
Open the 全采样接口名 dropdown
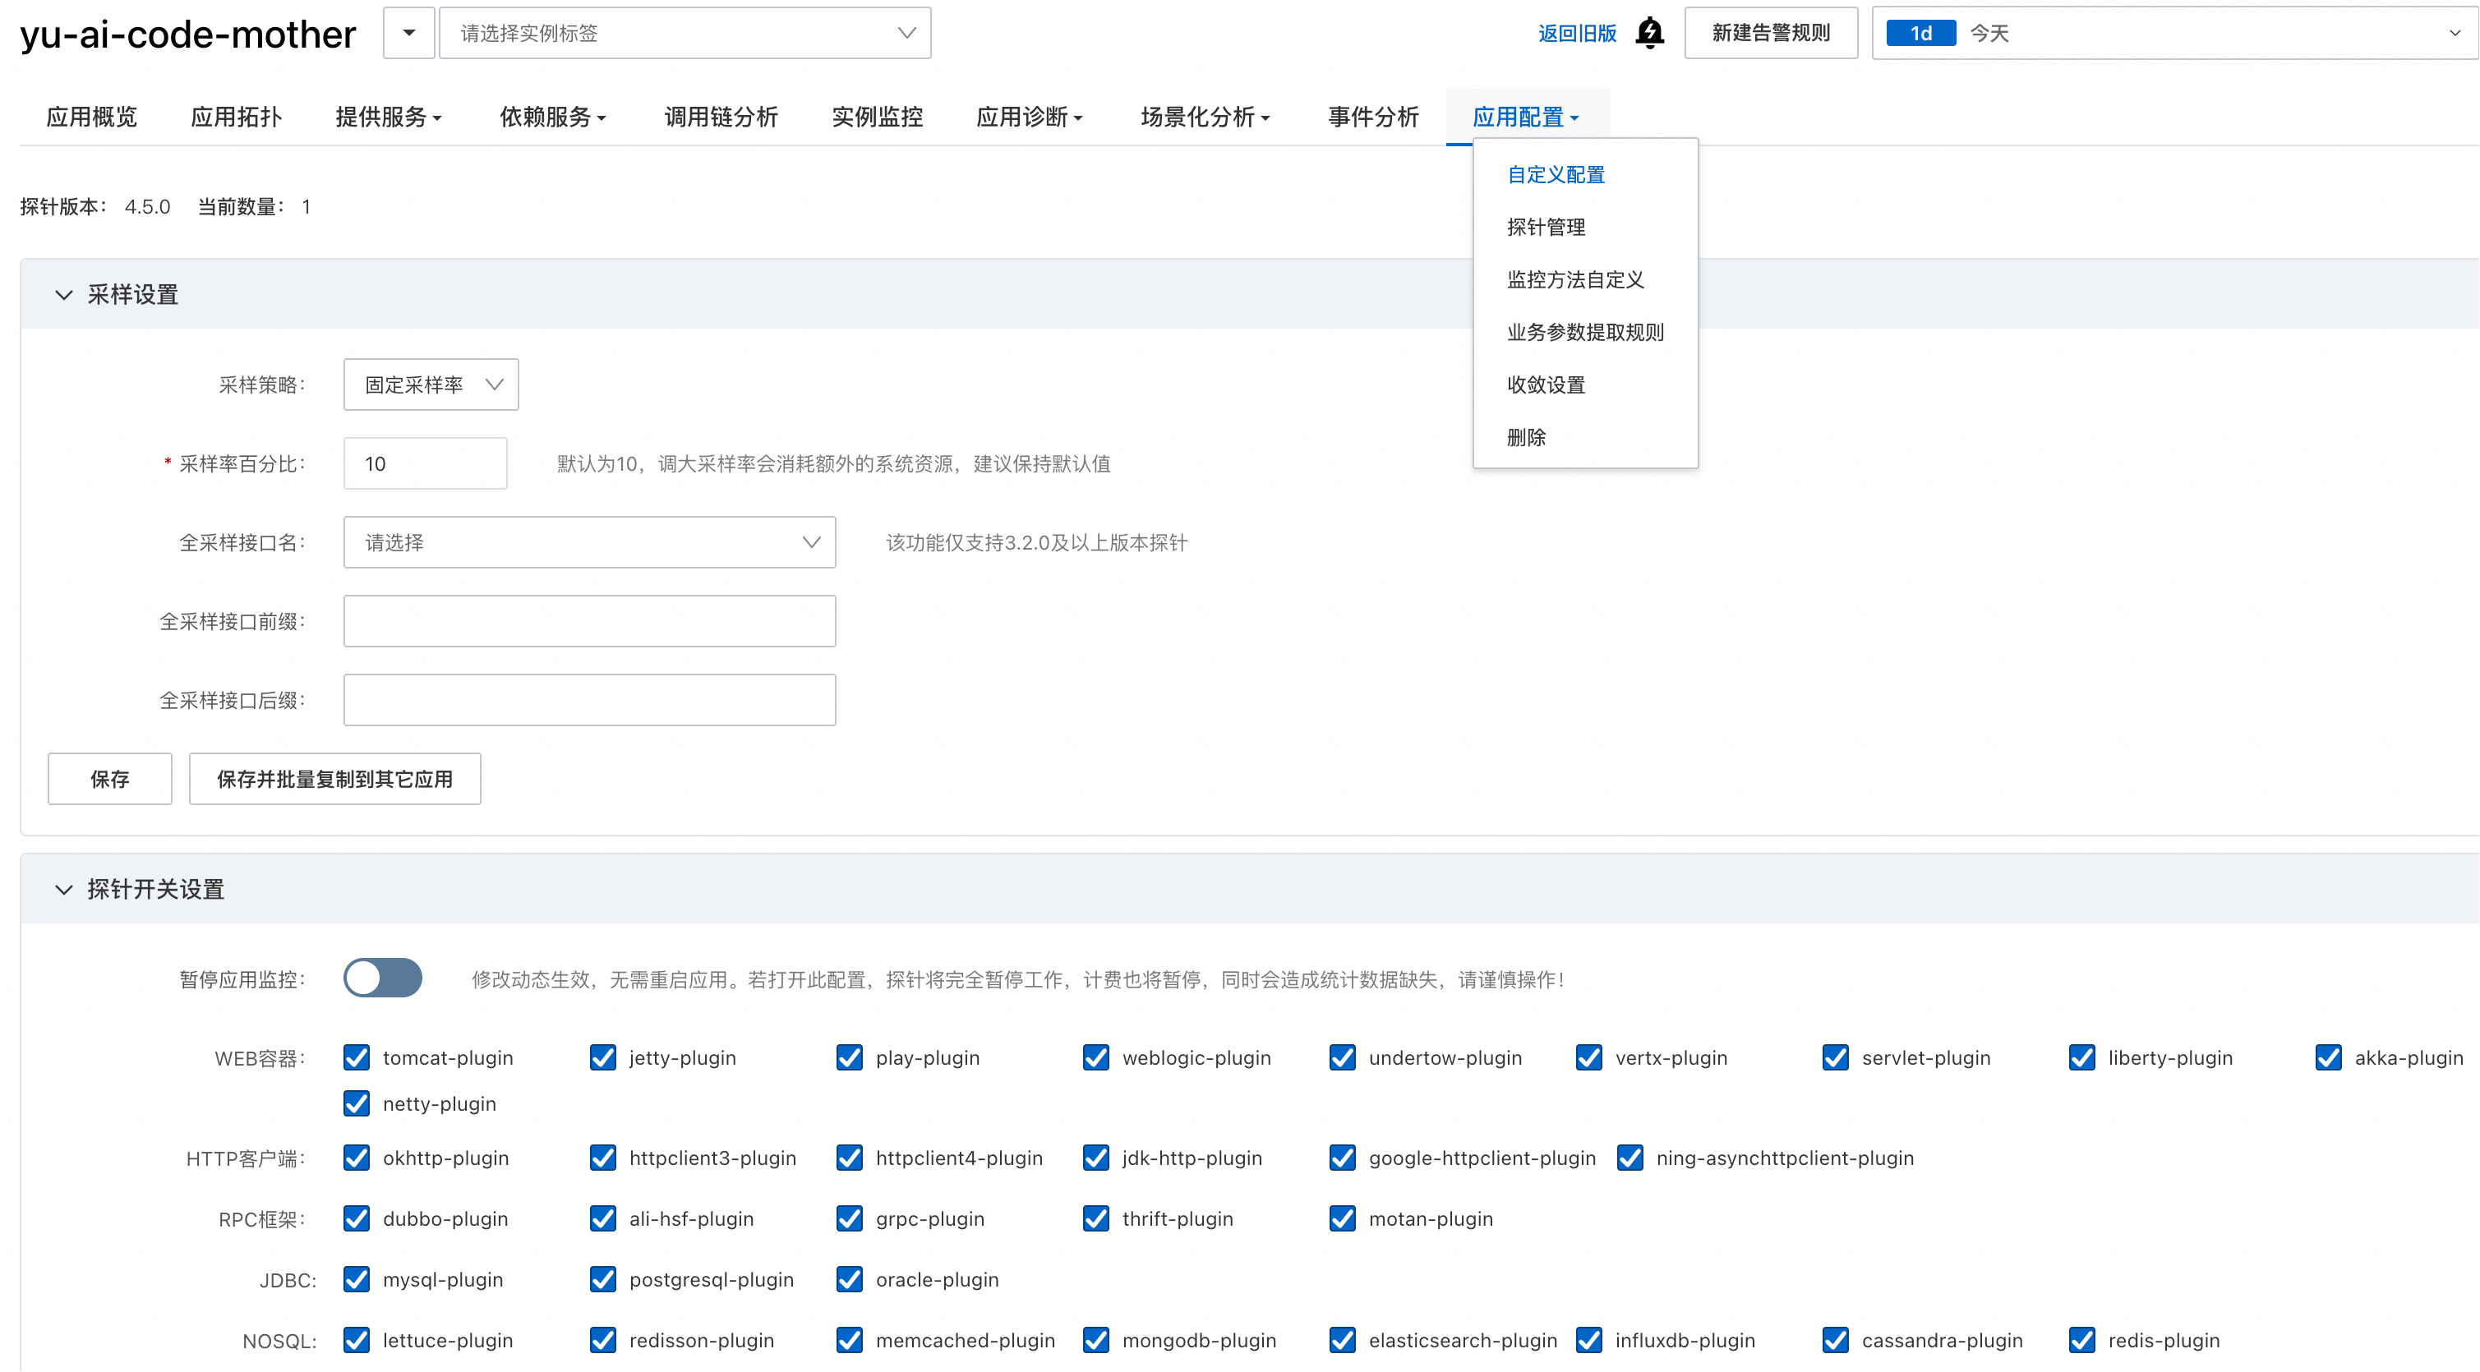[589, 542]
